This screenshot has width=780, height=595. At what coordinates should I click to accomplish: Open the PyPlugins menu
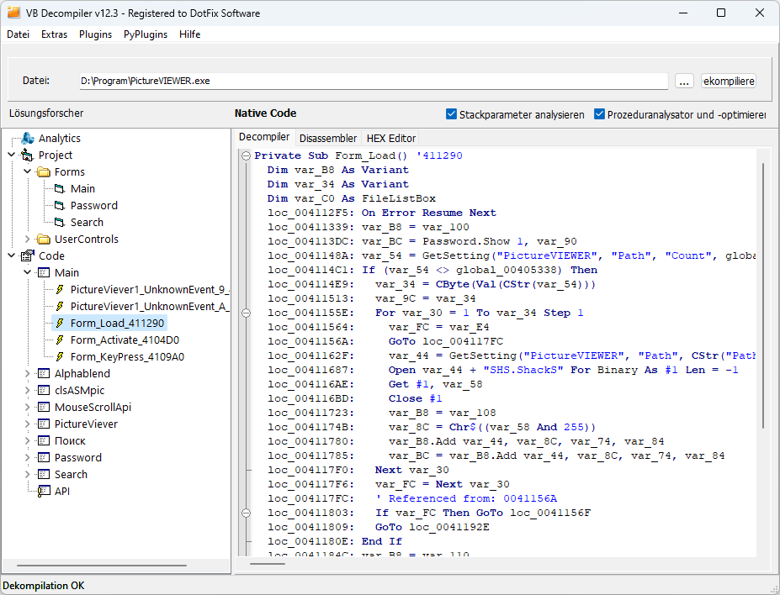146,34
